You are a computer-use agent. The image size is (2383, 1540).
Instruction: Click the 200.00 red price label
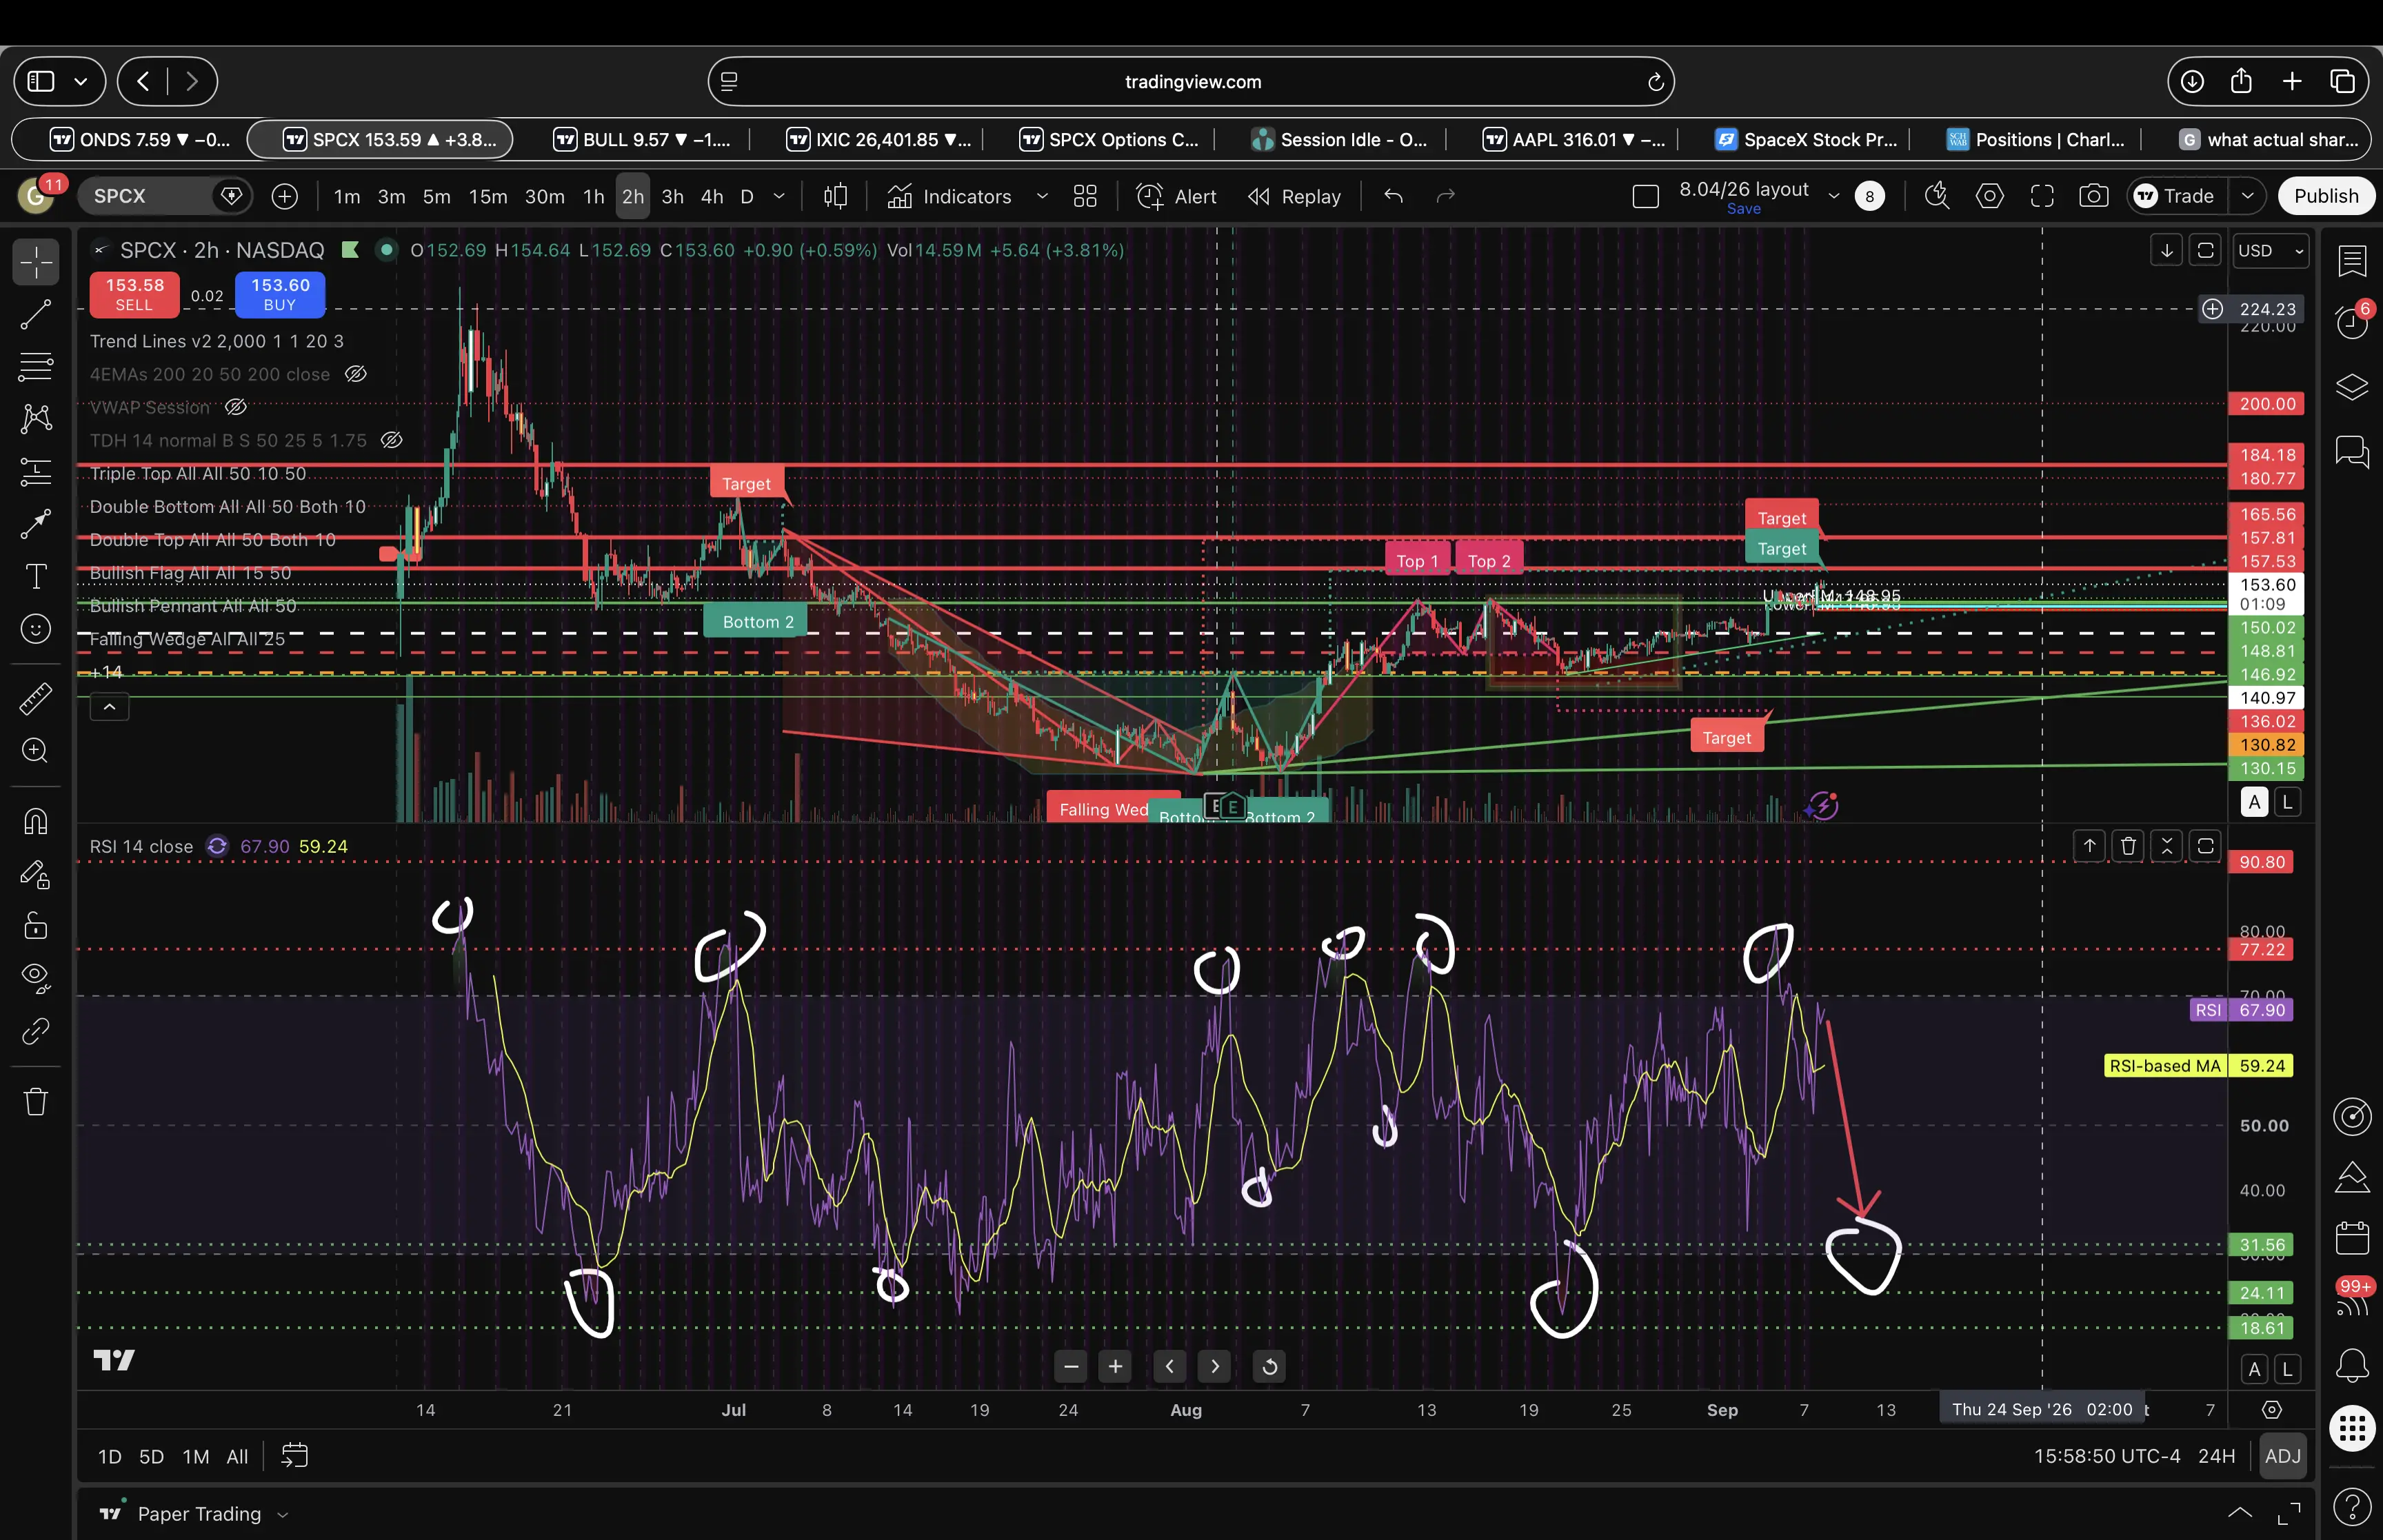[x=2266, y=404]
